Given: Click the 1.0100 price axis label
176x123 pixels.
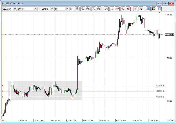Looking at the screenshot, I should point(169,15).
